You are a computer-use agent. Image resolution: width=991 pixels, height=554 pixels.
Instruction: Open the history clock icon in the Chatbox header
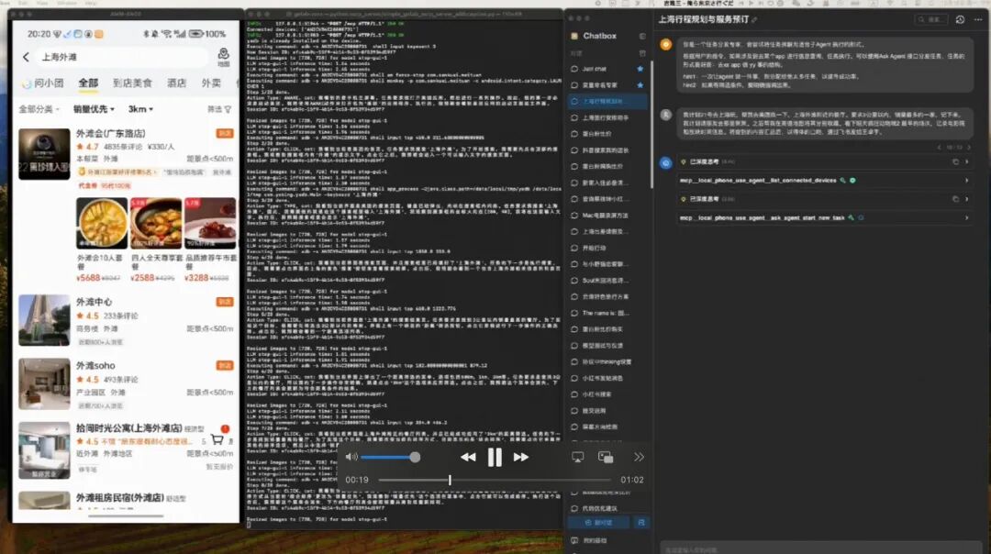(x=960, y=19)
